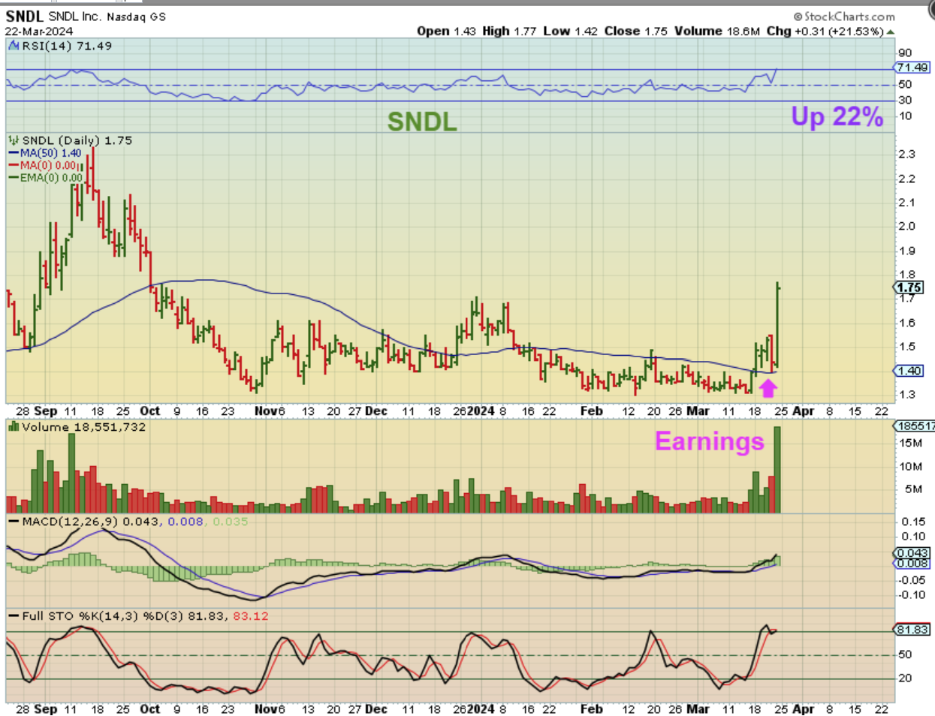935x716 pixels.
Task: Click the High 1.77 header value
Action: click(509, 32)
